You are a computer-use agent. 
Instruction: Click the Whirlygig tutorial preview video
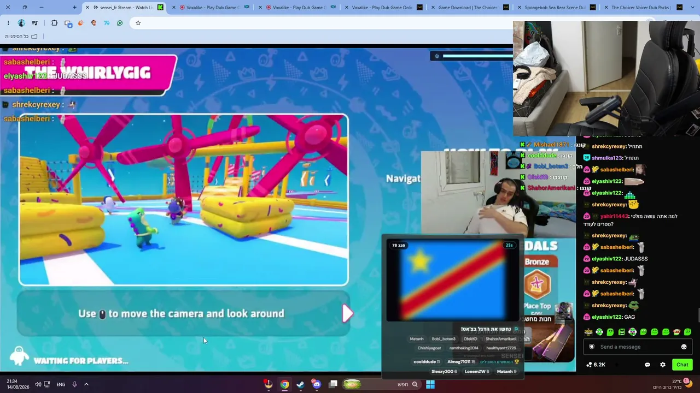click(184, 200)
